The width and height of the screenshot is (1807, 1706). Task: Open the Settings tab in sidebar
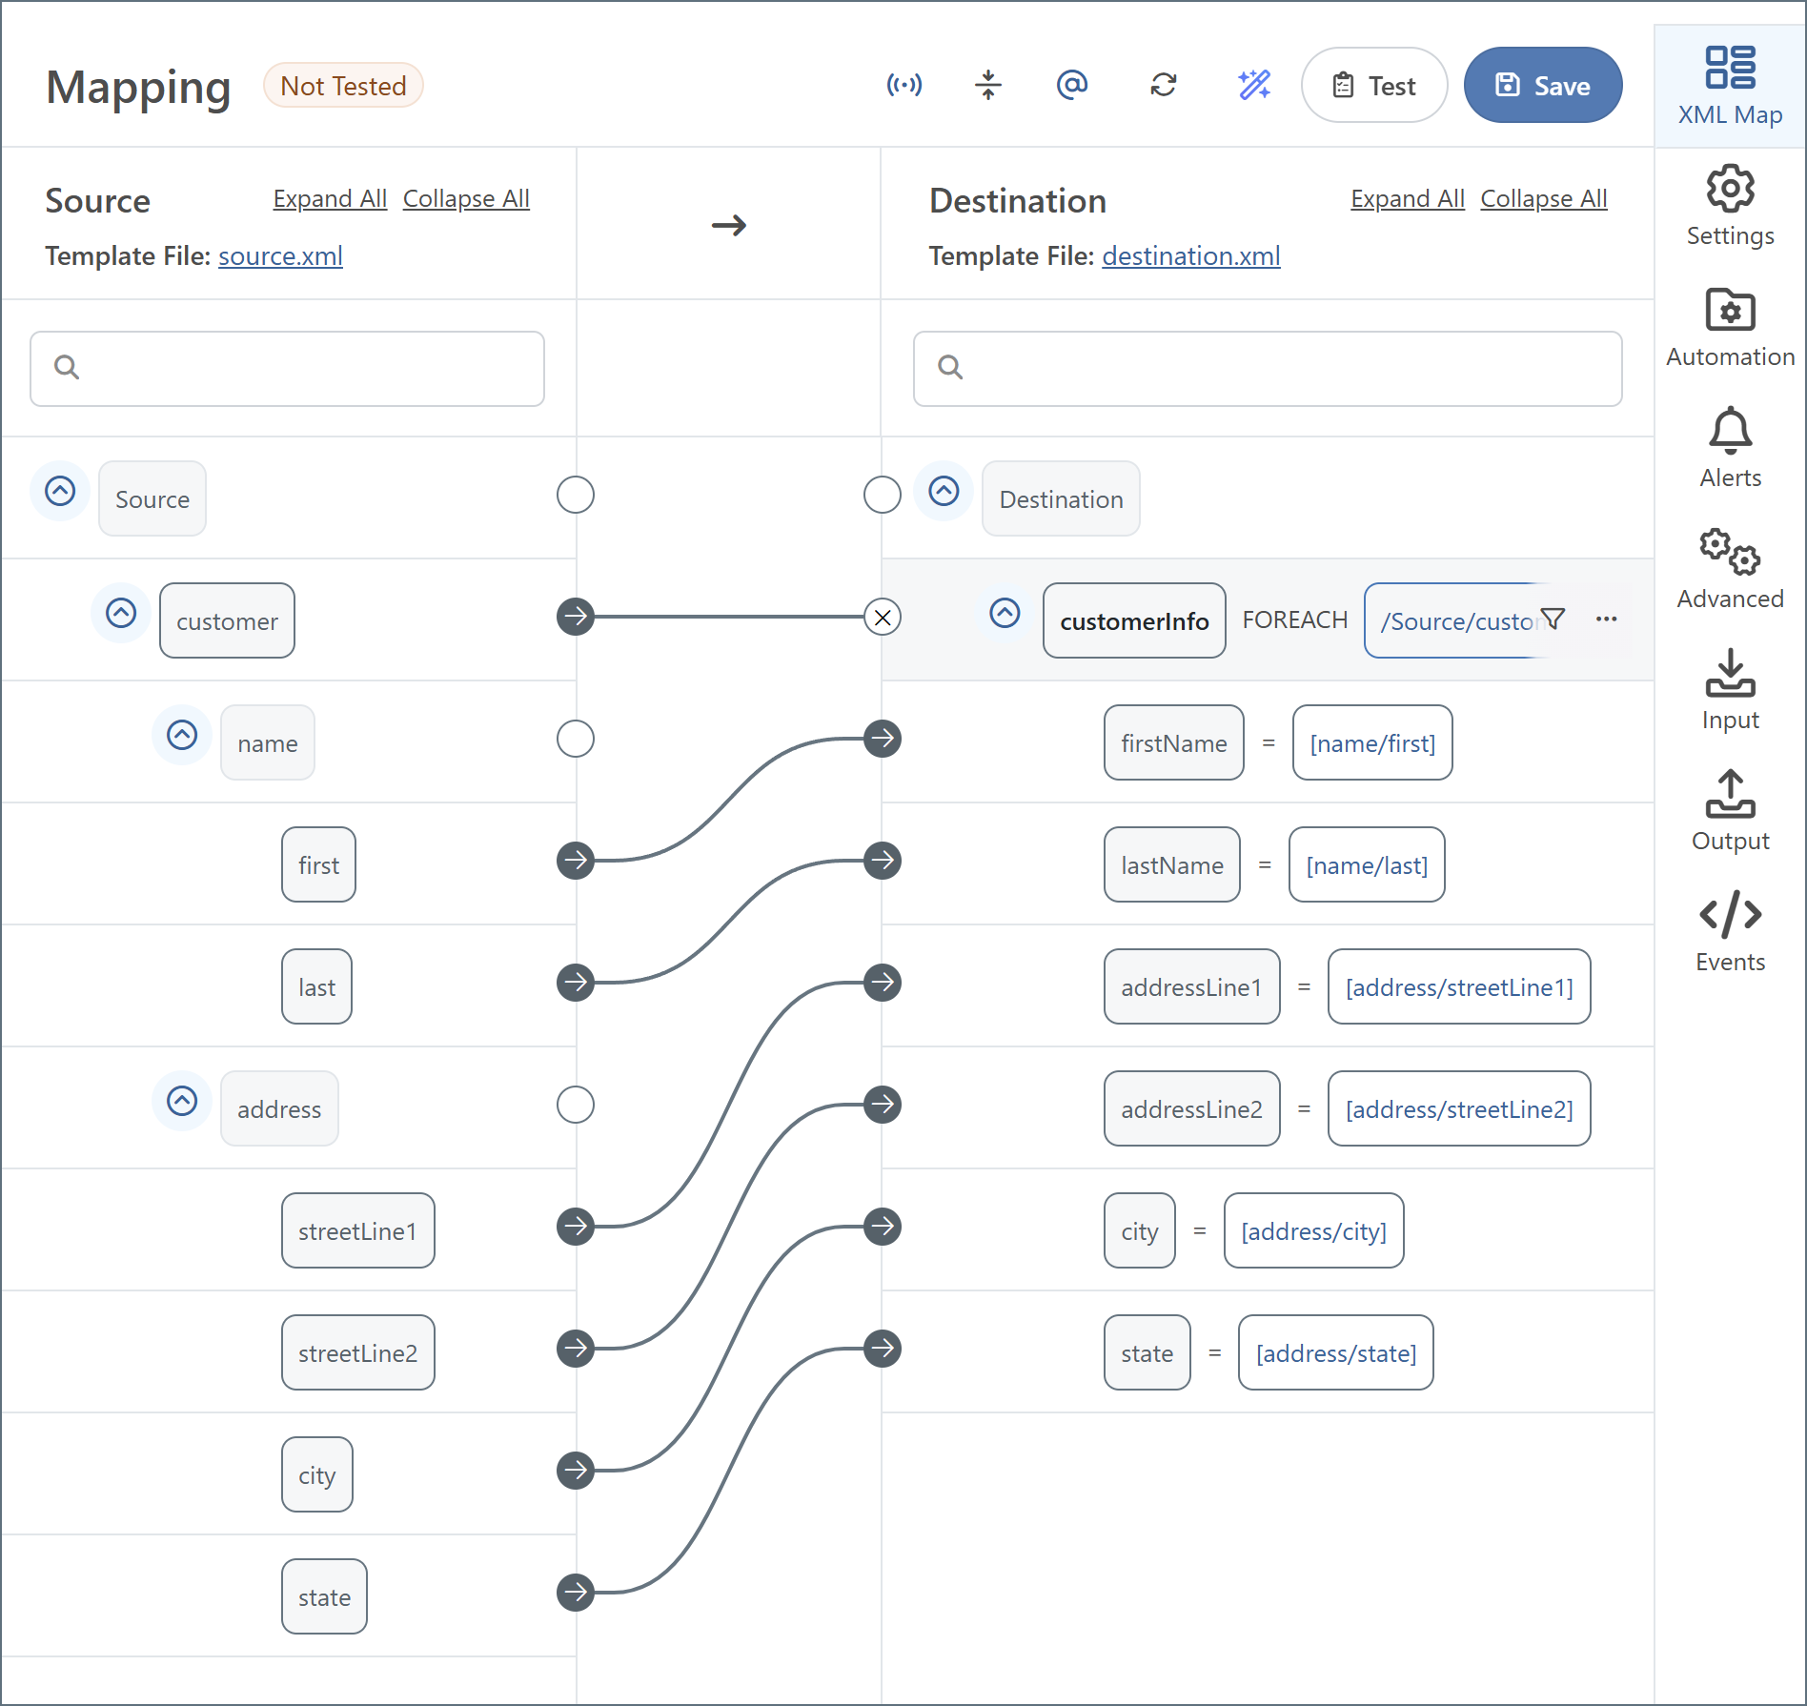point(1730,207)
